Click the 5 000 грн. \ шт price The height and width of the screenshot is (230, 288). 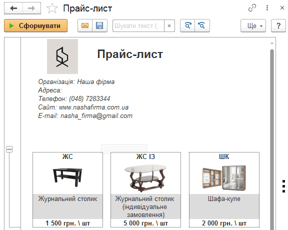pos(145,223)
